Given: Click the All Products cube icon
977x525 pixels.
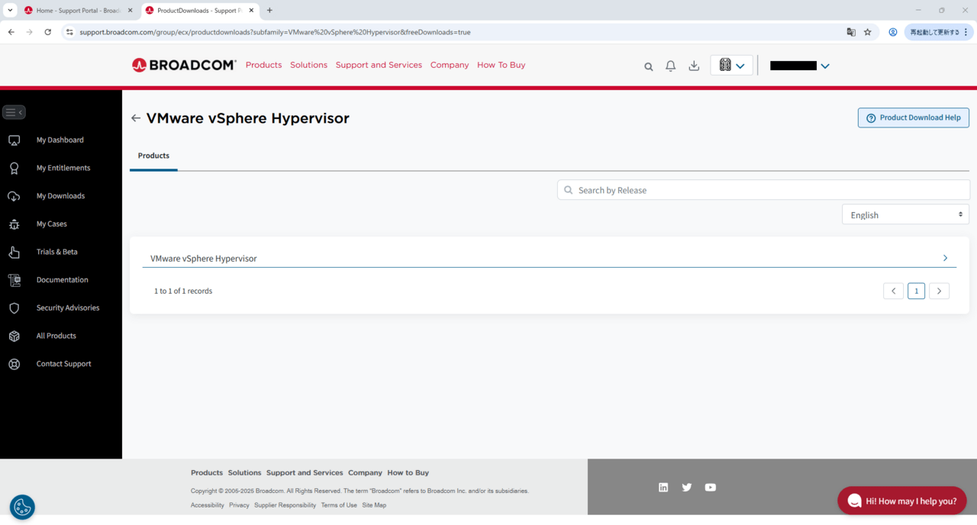Looking at the screenshot, I should (x=14, y=336).
